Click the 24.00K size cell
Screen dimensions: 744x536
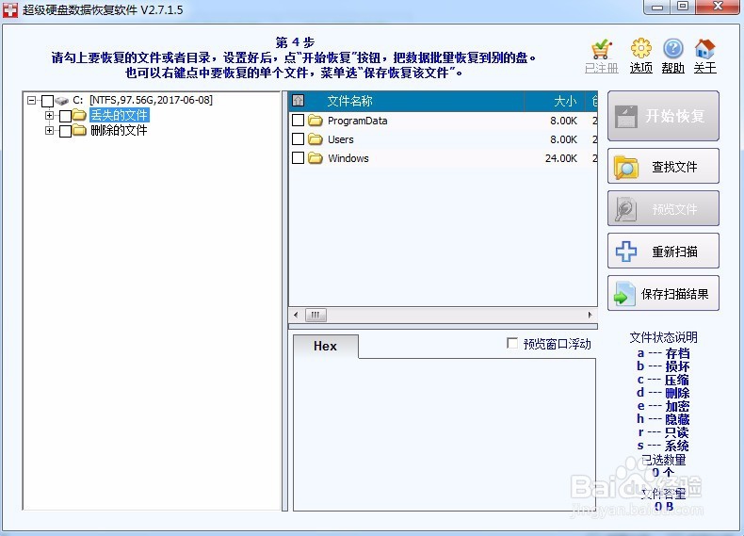point(561,158)
